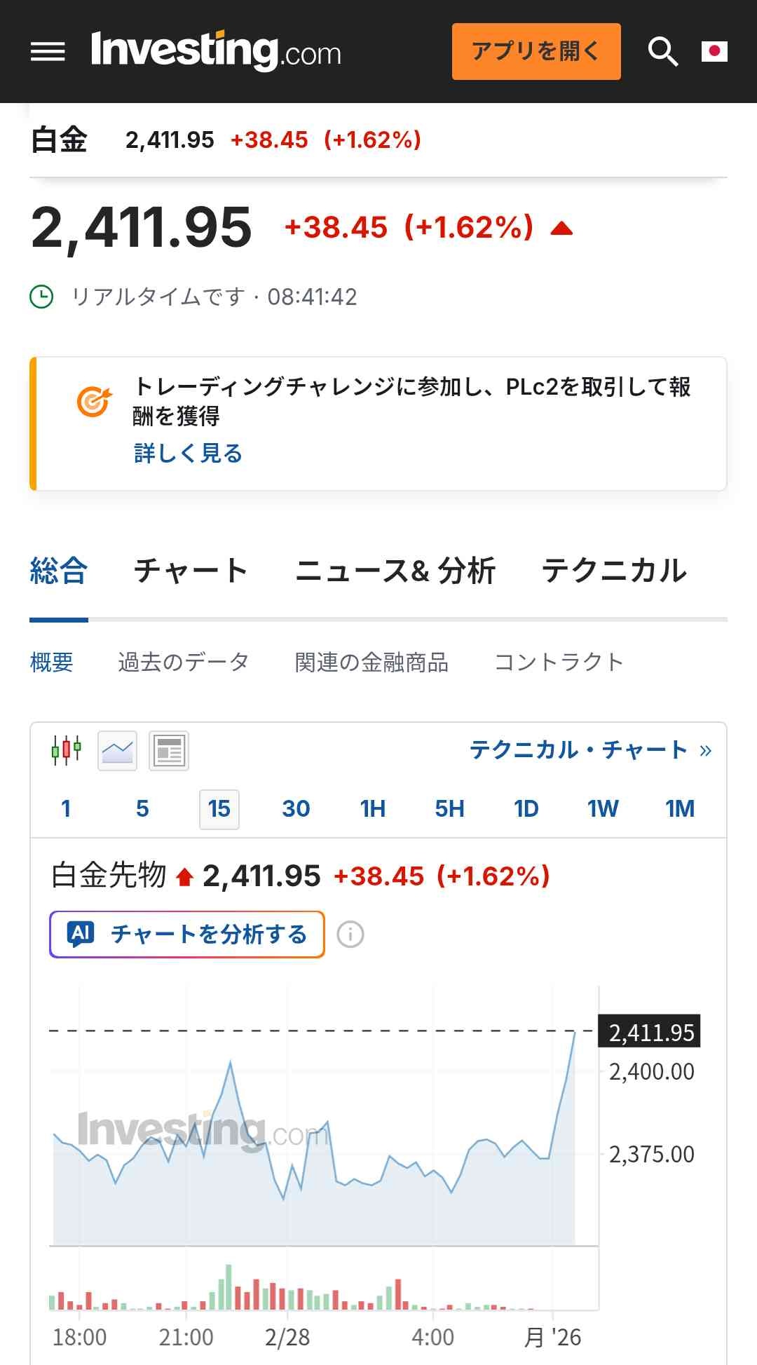The height and width of the screenshot is (1365, 757).
Task: Click the chart analysis info icon
Action: [x=350, y=934]
